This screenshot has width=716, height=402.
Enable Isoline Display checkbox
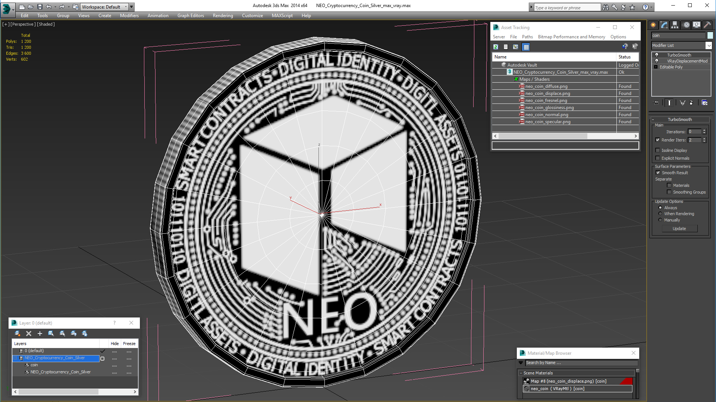pos(658,150)
